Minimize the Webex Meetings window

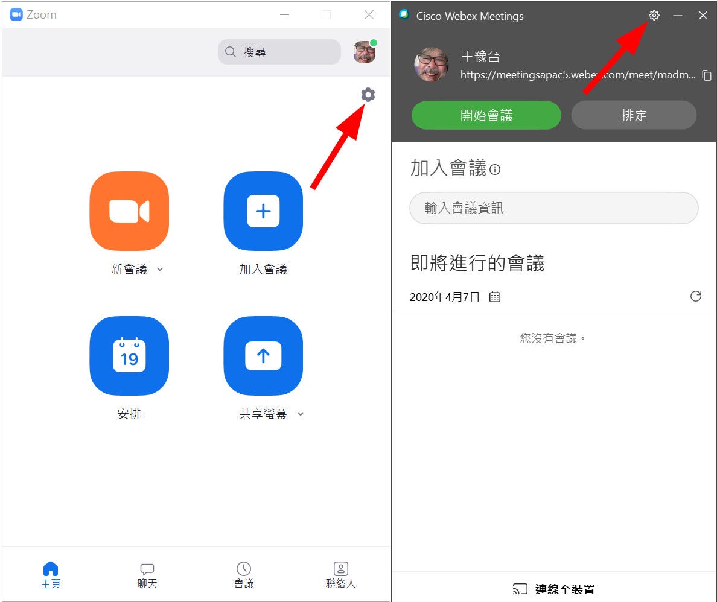coord(678,16)
